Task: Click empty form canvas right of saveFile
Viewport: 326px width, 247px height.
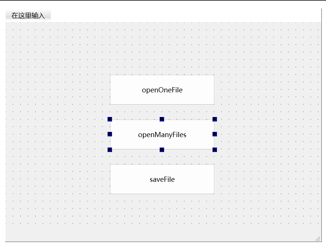Action: point(268,179)
